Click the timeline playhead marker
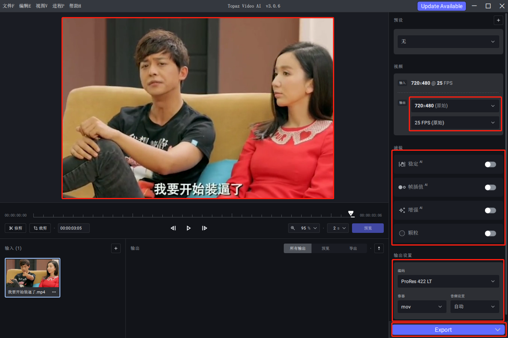Screen dimensions: 508x338 tap(351, 214)
